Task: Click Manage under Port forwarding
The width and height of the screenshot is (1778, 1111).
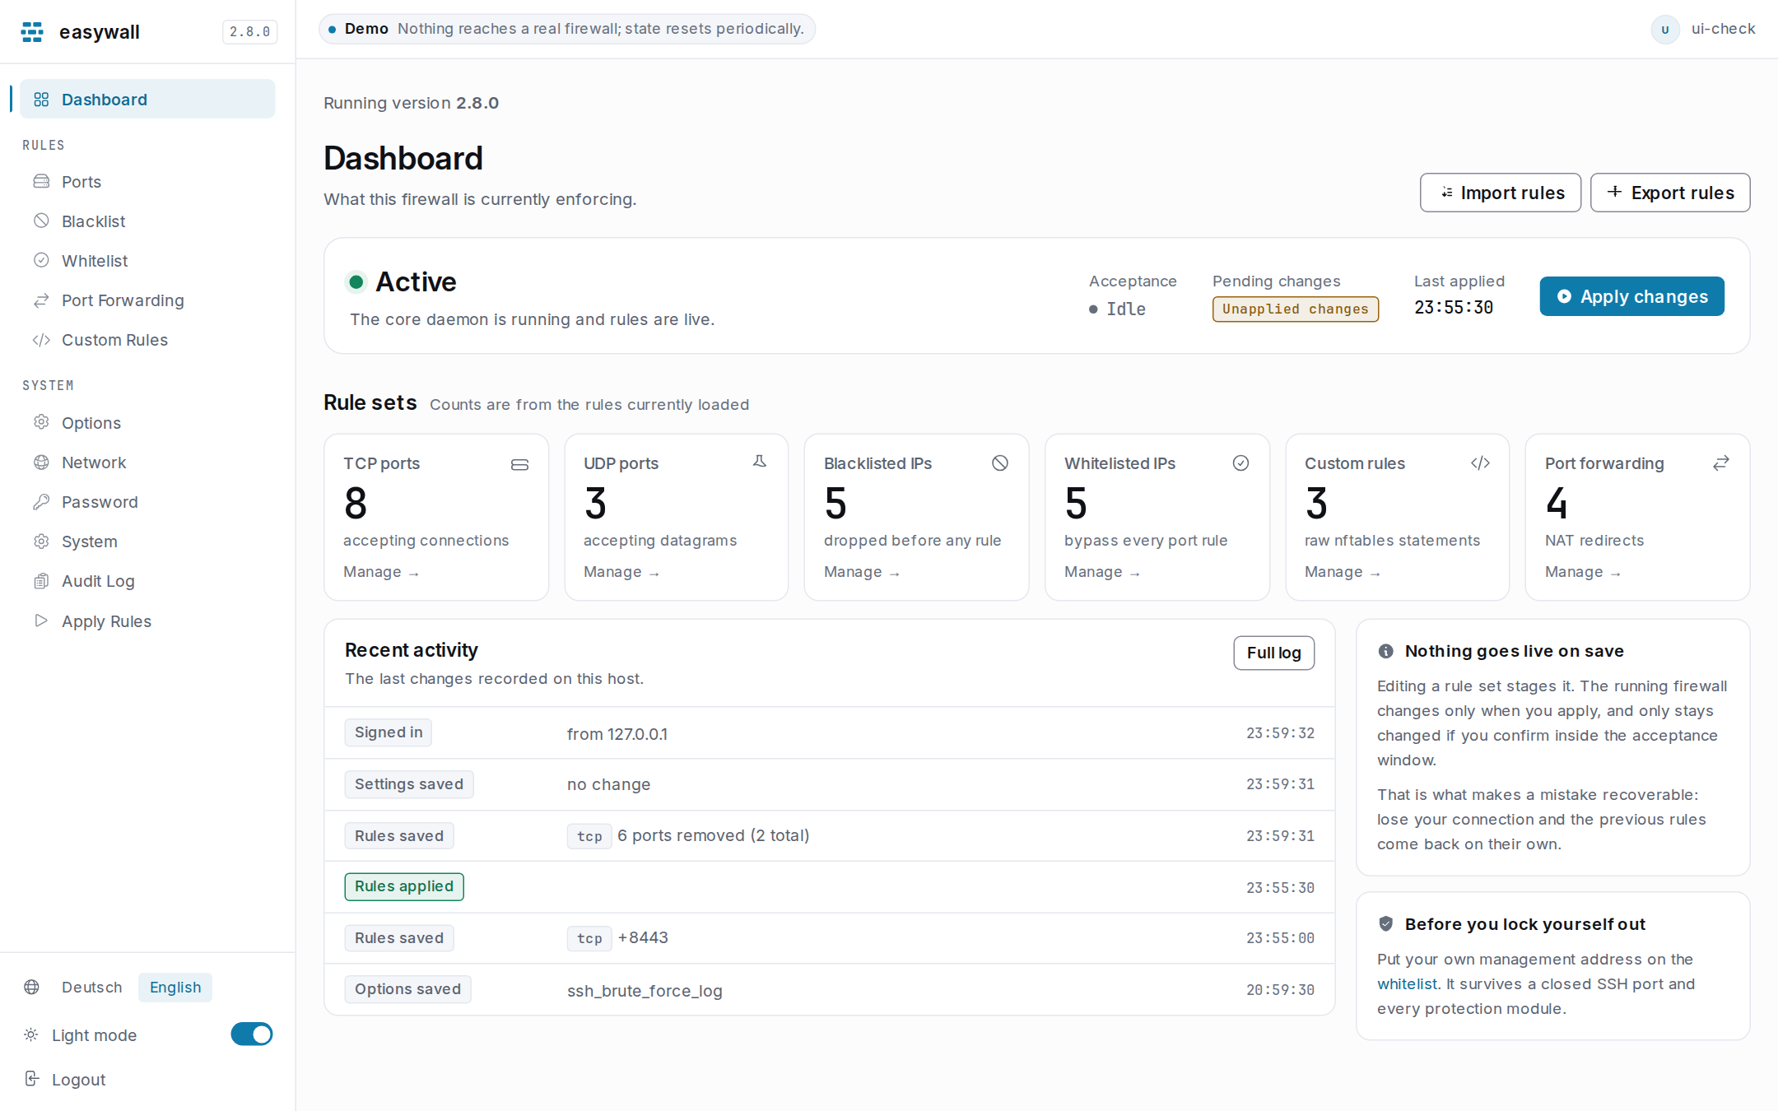Action: point(1584,572)
